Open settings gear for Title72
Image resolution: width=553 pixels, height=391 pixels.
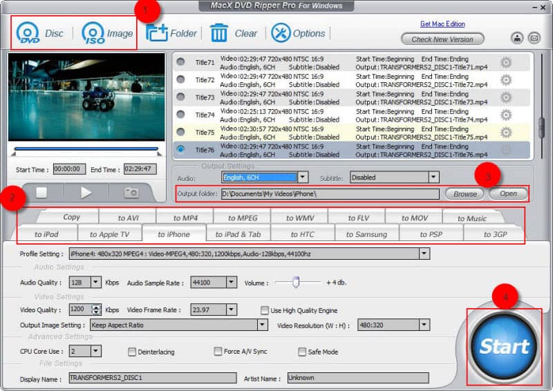(x=506, y=80)
